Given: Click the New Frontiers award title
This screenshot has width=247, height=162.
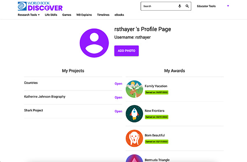Looking at the screenshot, I should click(x=154, y=111).
